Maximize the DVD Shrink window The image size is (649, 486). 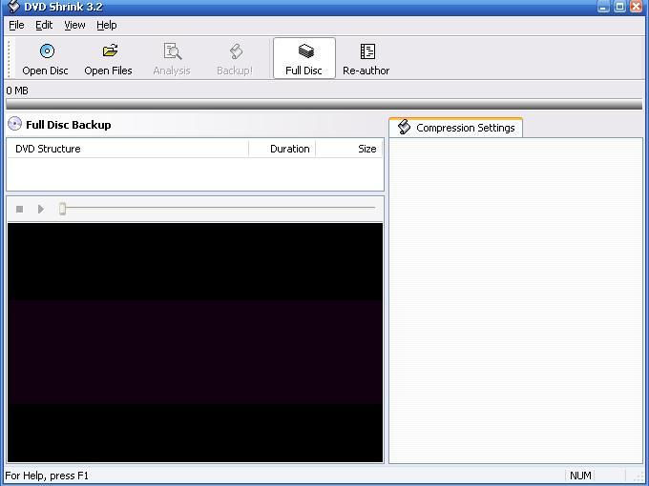pyautogui.click(x=620, y=7)
